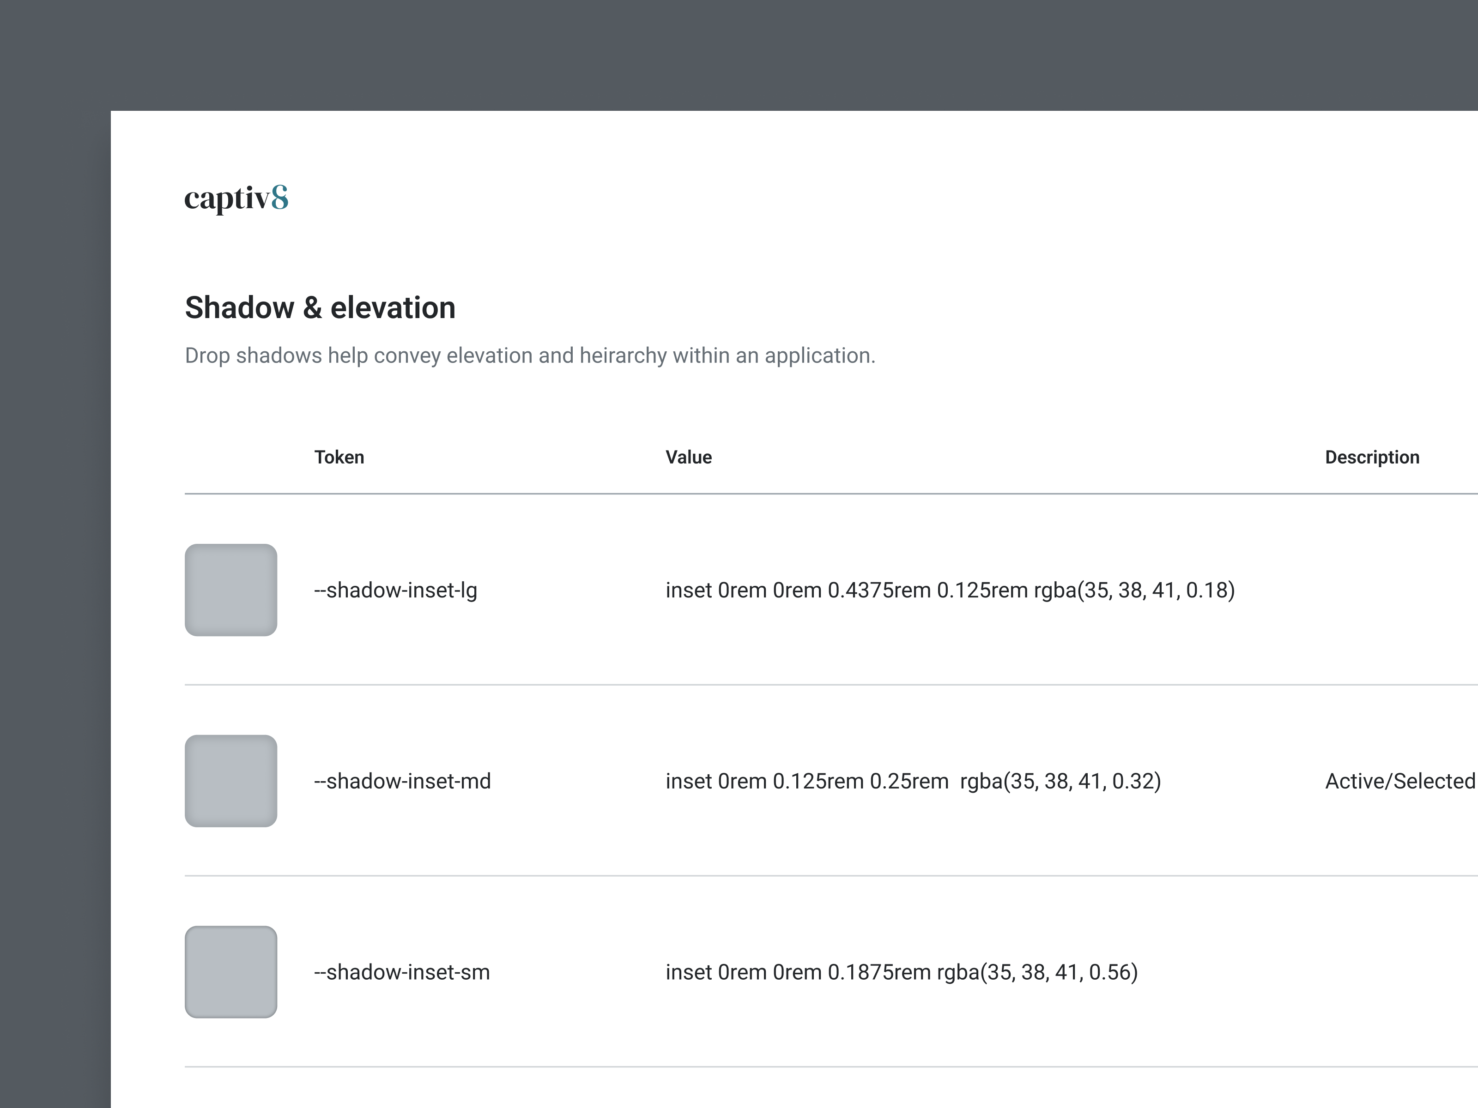Screen dimensions: 1478x1108
Task: Click the shadow-inset-md preview swatch
Action: tap(230, 781)
